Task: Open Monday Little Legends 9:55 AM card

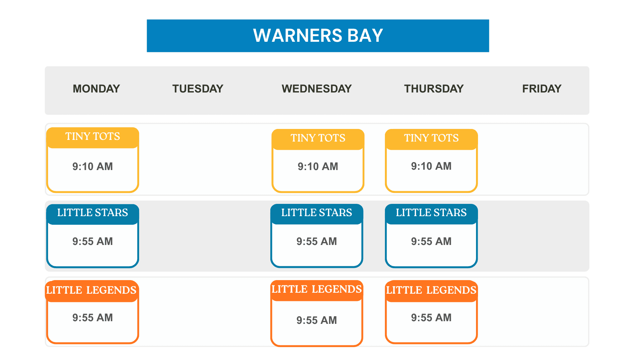Action: 92,312
